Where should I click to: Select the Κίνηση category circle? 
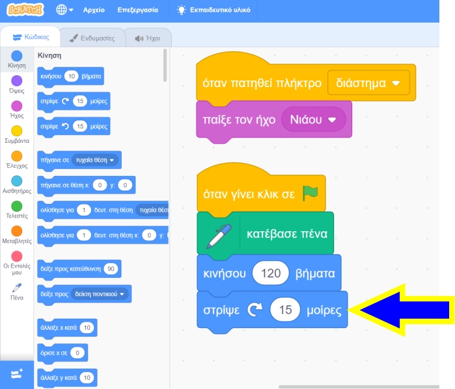(x=16, y=56)
